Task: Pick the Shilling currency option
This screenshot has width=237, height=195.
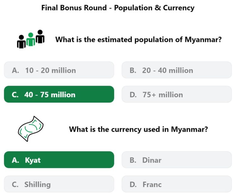Action: click(59, 184)
